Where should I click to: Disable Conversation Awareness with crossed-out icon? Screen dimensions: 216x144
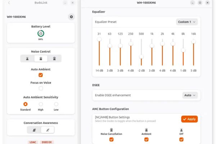coord(48,130)
